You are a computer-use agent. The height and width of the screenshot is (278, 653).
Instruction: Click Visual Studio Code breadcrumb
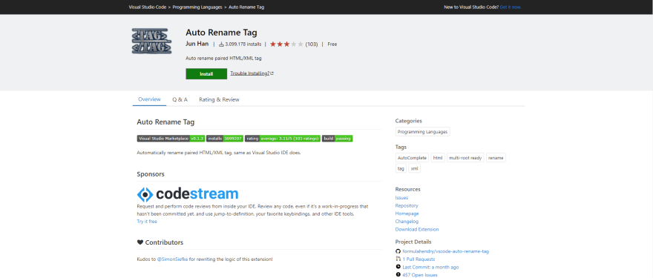pyautogui.click(x=148, y=7)
